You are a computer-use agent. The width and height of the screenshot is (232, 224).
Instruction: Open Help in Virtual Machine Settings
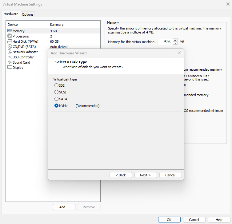(219, 220)
